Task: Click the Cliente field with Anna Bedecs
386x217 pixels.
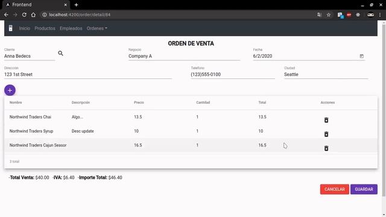Action: click(x=30, y=56)
